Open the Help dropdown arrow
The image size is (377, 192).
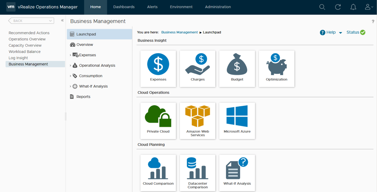pyautogui.click(x=340, y=32)
